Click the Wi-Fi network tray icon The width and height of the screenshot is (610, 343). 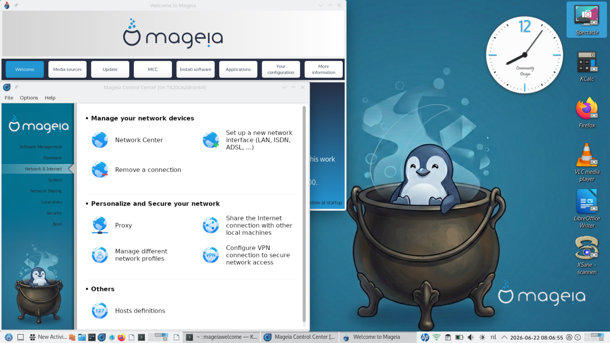[436, 337]
